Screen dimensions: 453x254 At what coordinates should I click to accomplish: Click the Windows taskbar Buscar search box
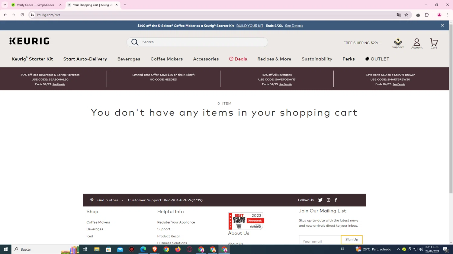[x=45, y=249]
